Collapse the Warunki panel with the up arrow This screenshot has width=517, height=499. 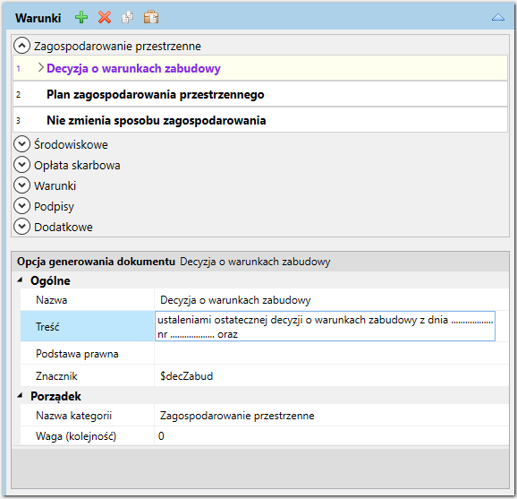pos(498,18)
